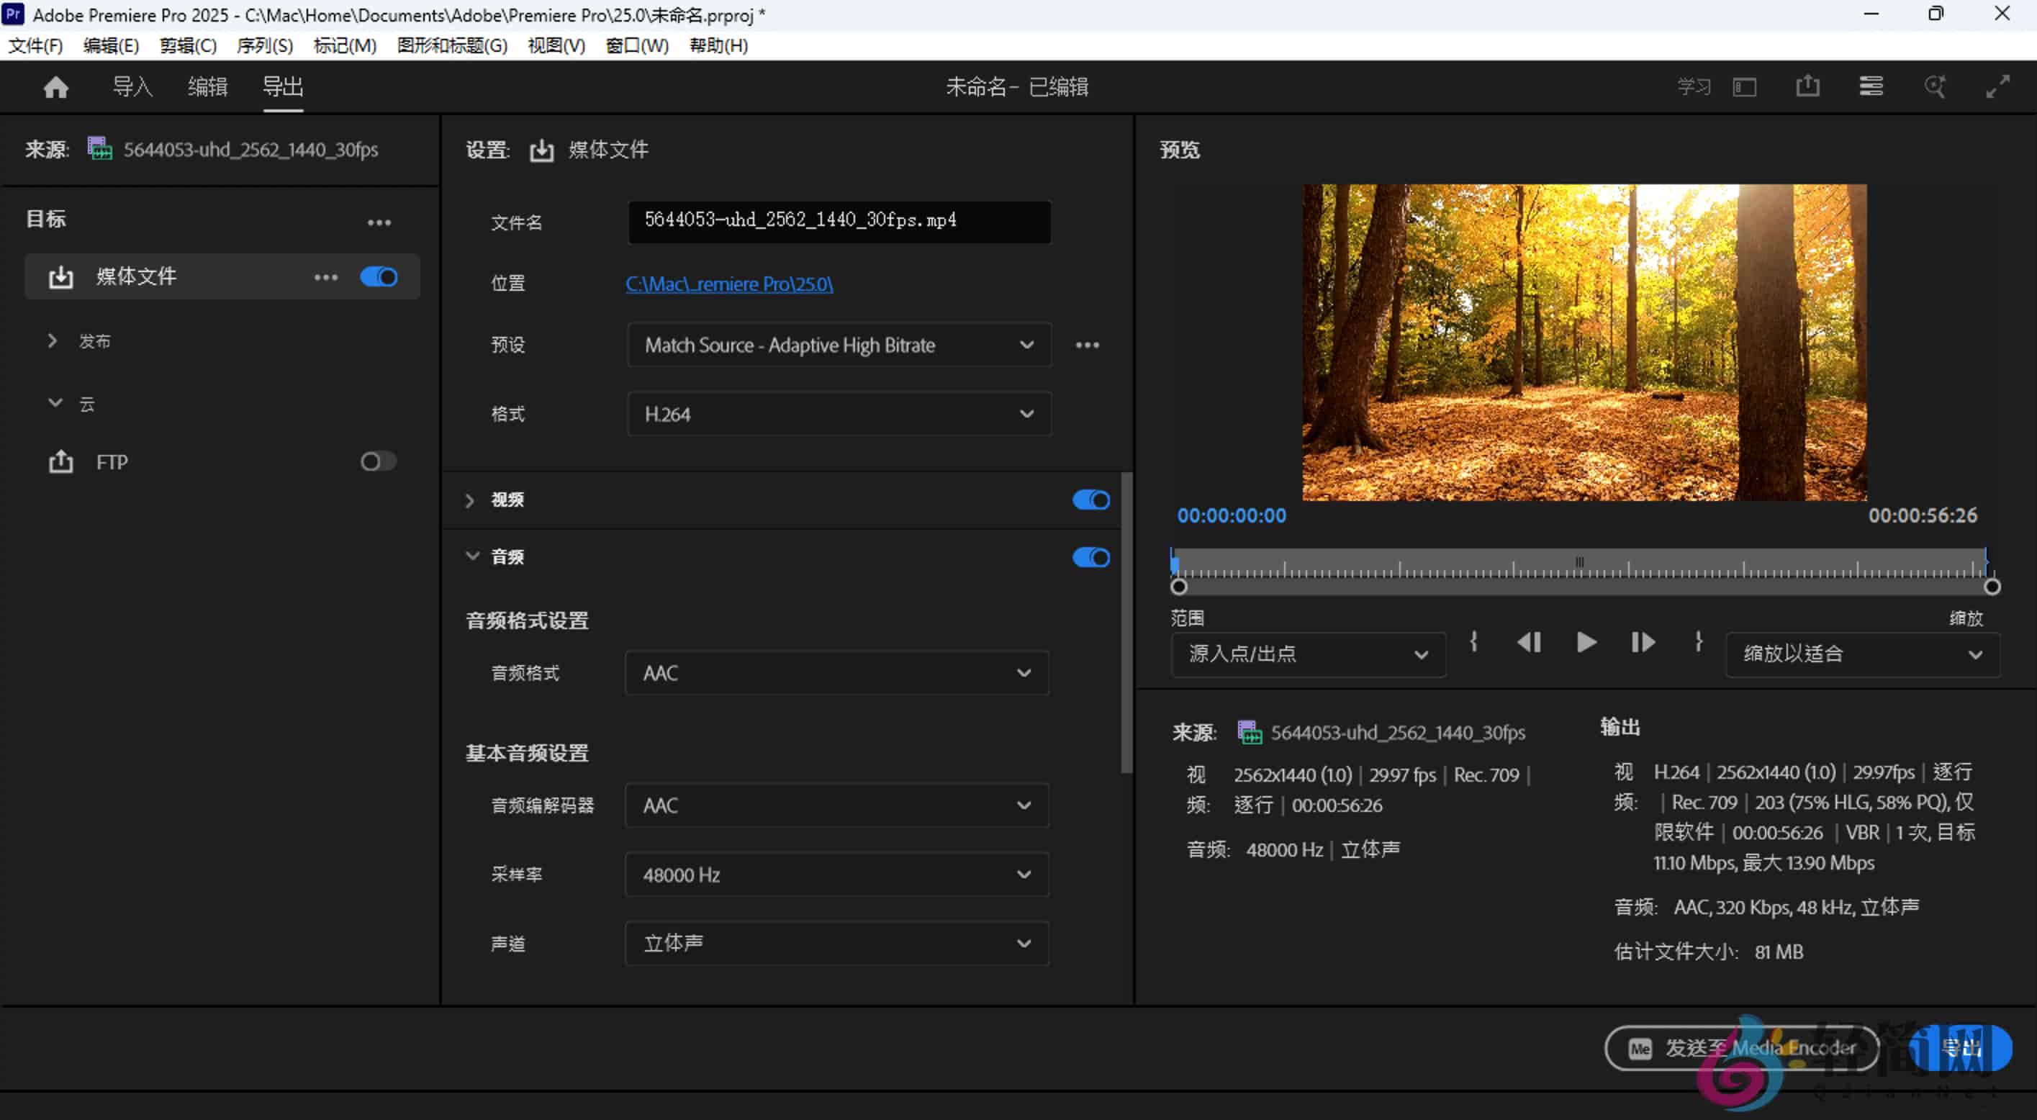Image resolution: width=2037 pixels, height=1120 pixels.
Task: Turn off the 音频 export toggle
Action: tap(1091, 558)
